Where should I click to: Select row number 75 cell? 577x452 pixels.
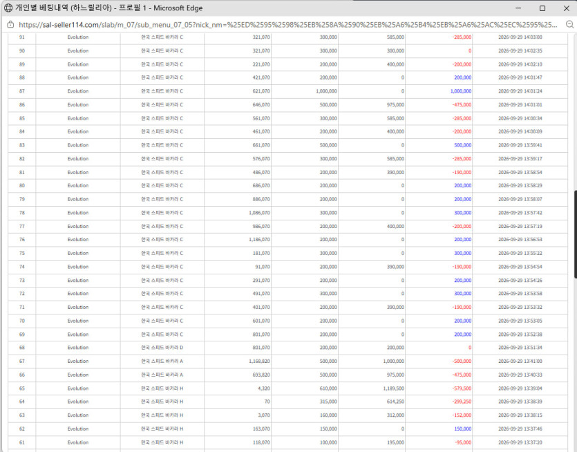click(x=22, y=253)
